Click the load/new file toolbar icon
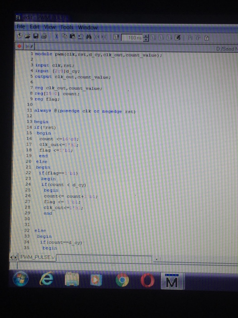The image size is (238, 318). tap(19, 36)
